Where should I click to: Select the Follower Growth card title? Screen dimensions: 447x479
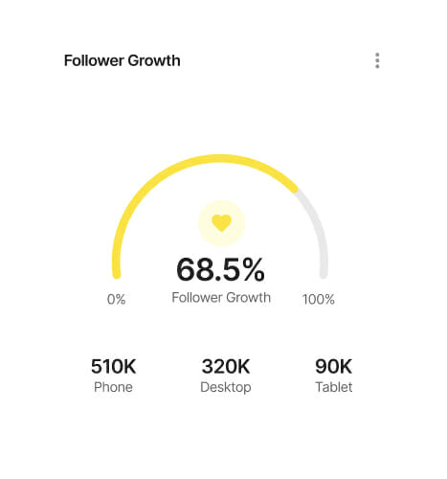(122, 60)
